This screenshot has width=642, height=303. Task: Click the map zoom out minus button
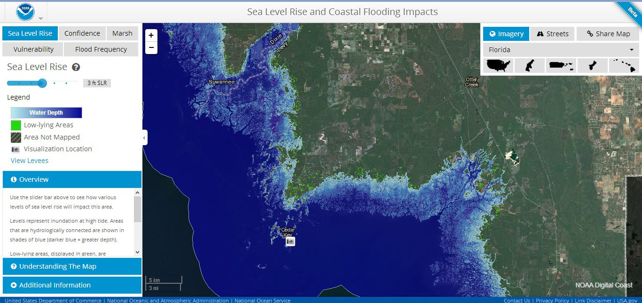click(151, 47)
